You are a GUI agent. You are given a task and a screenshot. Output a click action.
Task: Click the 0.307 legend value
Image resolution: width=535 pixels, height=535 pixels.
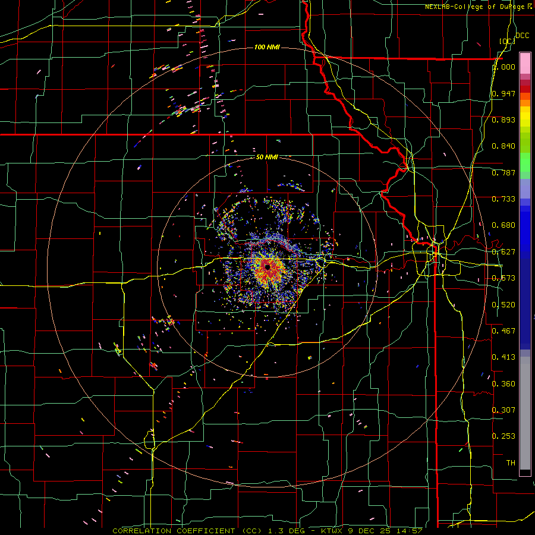[x=504, y=410]
